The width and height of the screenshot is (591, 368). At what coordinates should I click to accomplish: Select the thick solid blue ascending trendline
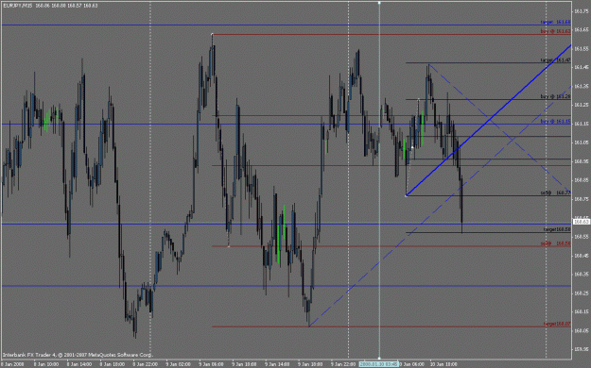pyautogui.click(x=489, y=121)
